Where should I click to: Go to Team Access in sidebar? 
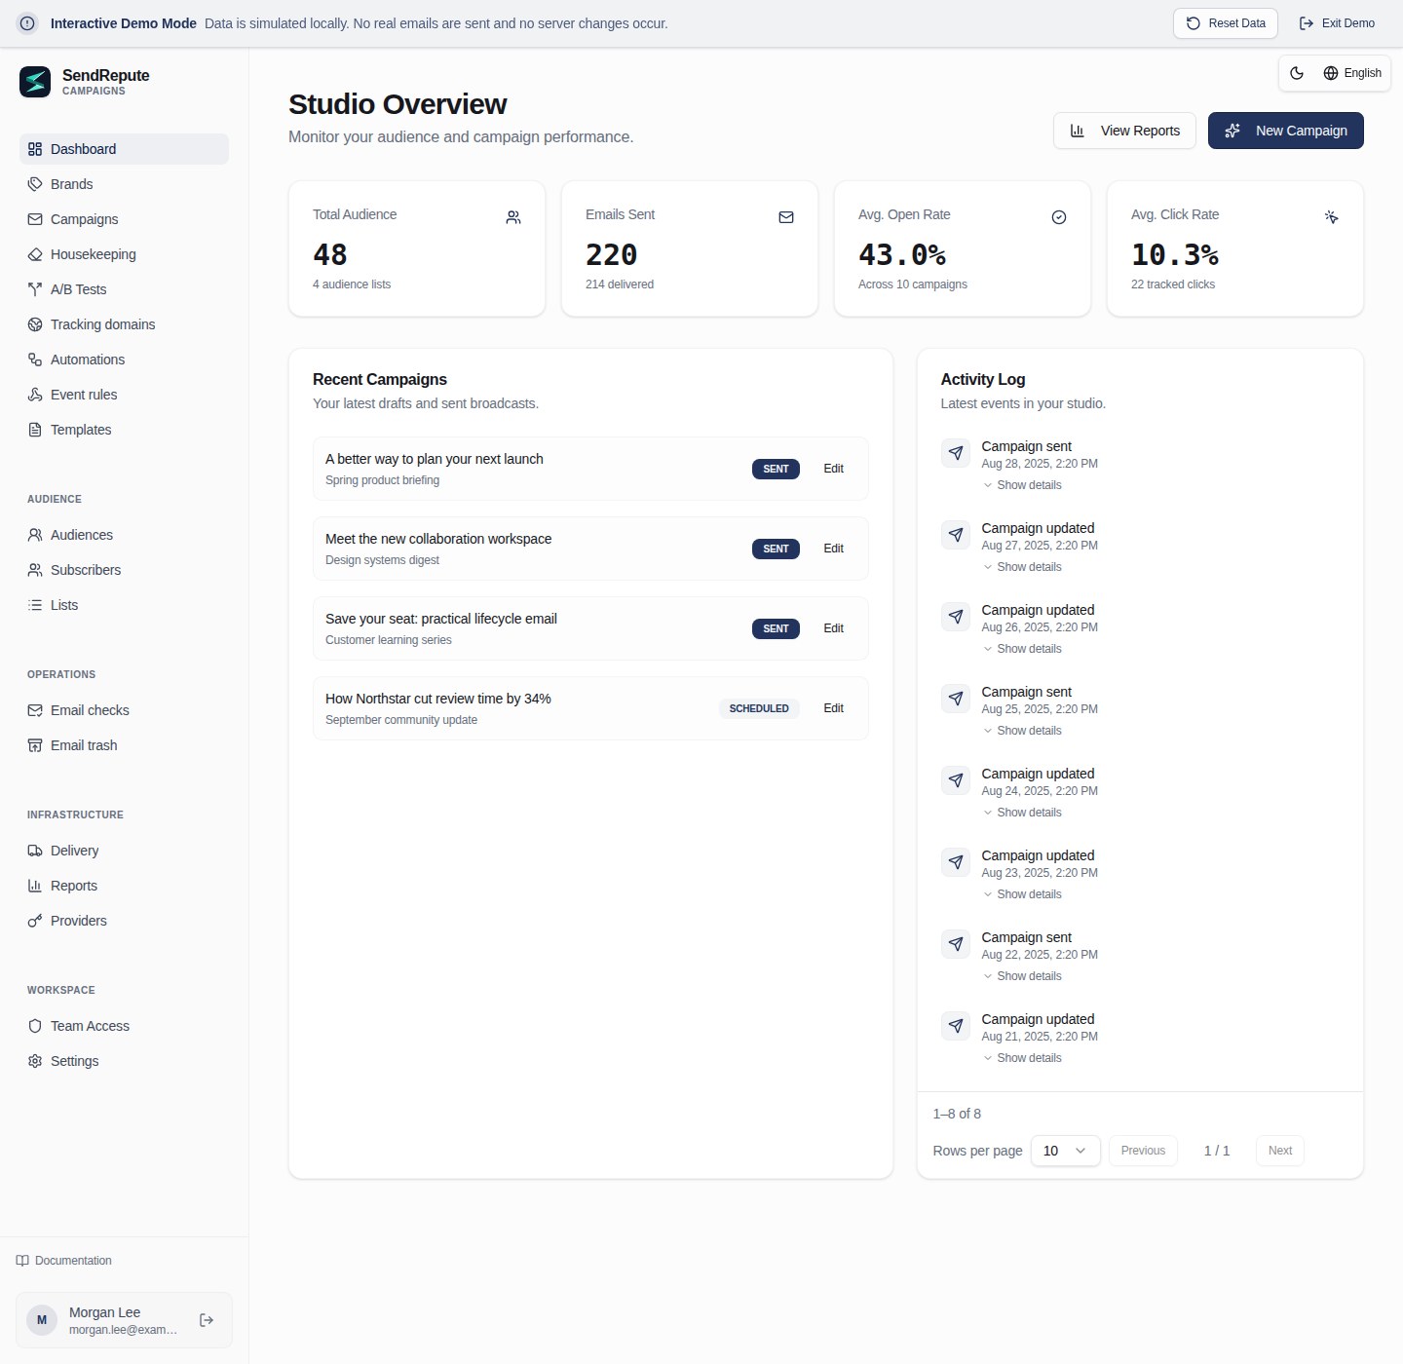tap(124, 1026)
